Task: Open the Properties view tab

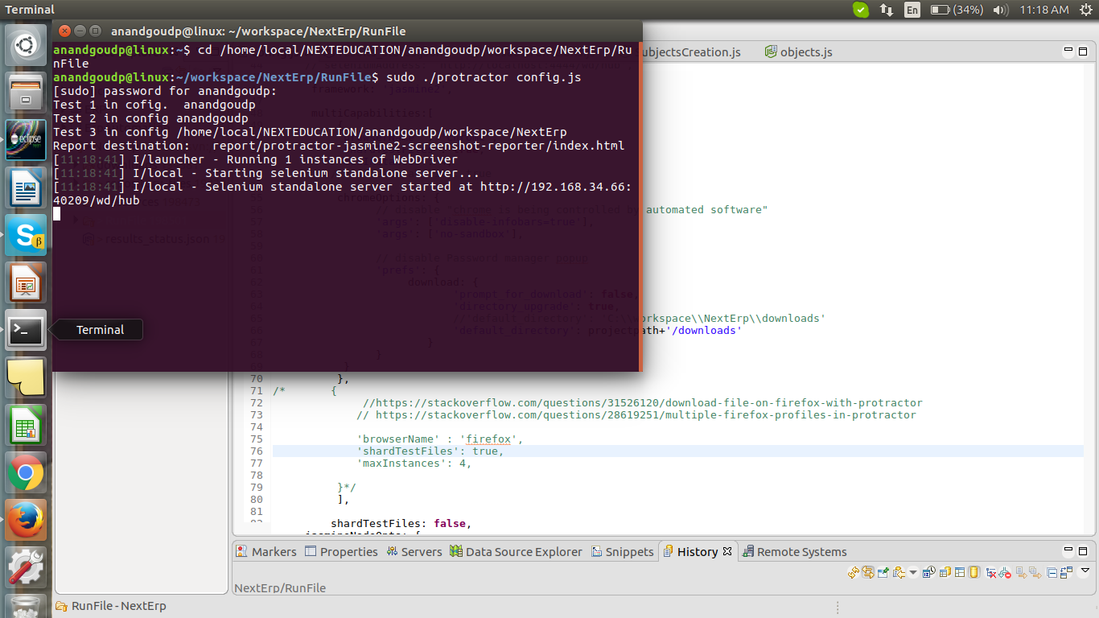Action: point(341,552)
